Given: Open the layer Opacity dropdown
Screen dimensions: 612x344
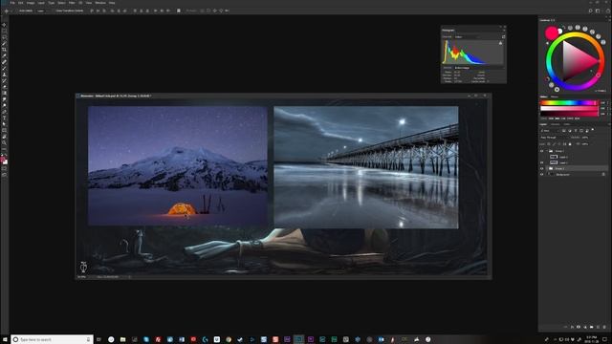Looking at the screenshot, I should click(585, 138).
